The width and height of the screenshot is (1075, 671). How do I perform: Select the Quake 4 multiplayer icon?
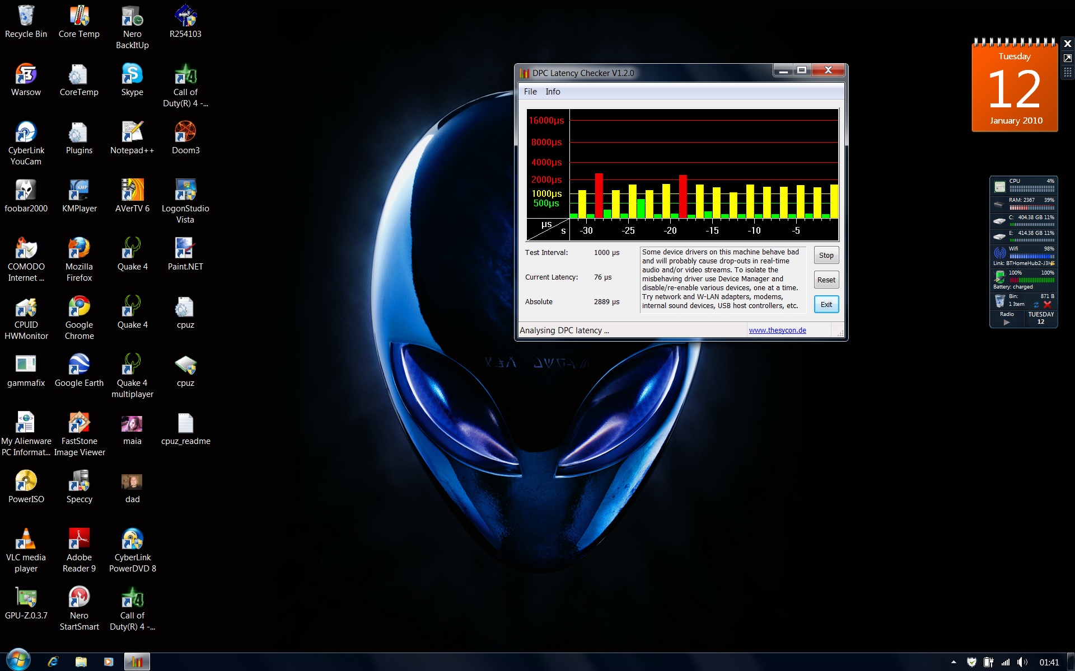(x=132, y=377)
